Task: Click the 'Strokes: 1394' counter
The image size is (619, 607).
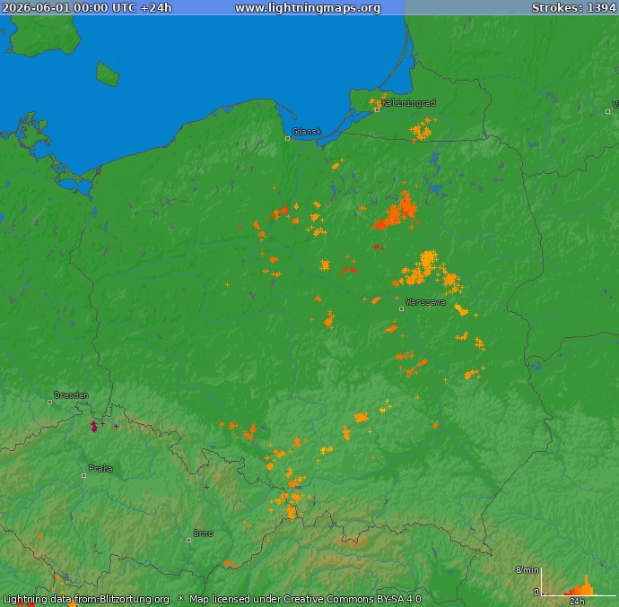Action: tap(573, 8)
